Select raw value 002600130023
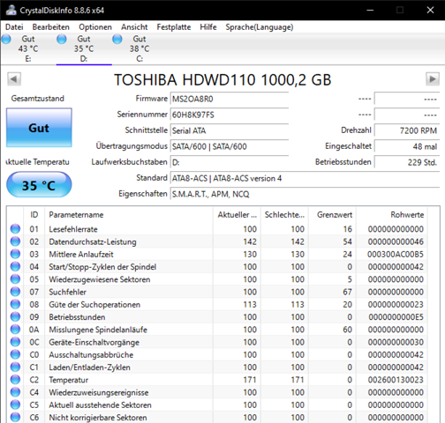This screenshot has width=445, height=423. click(396, 380)
